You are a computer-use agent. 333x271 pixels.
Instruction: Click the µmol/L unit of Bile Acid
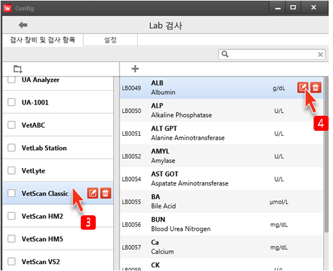tap(279, 202)
